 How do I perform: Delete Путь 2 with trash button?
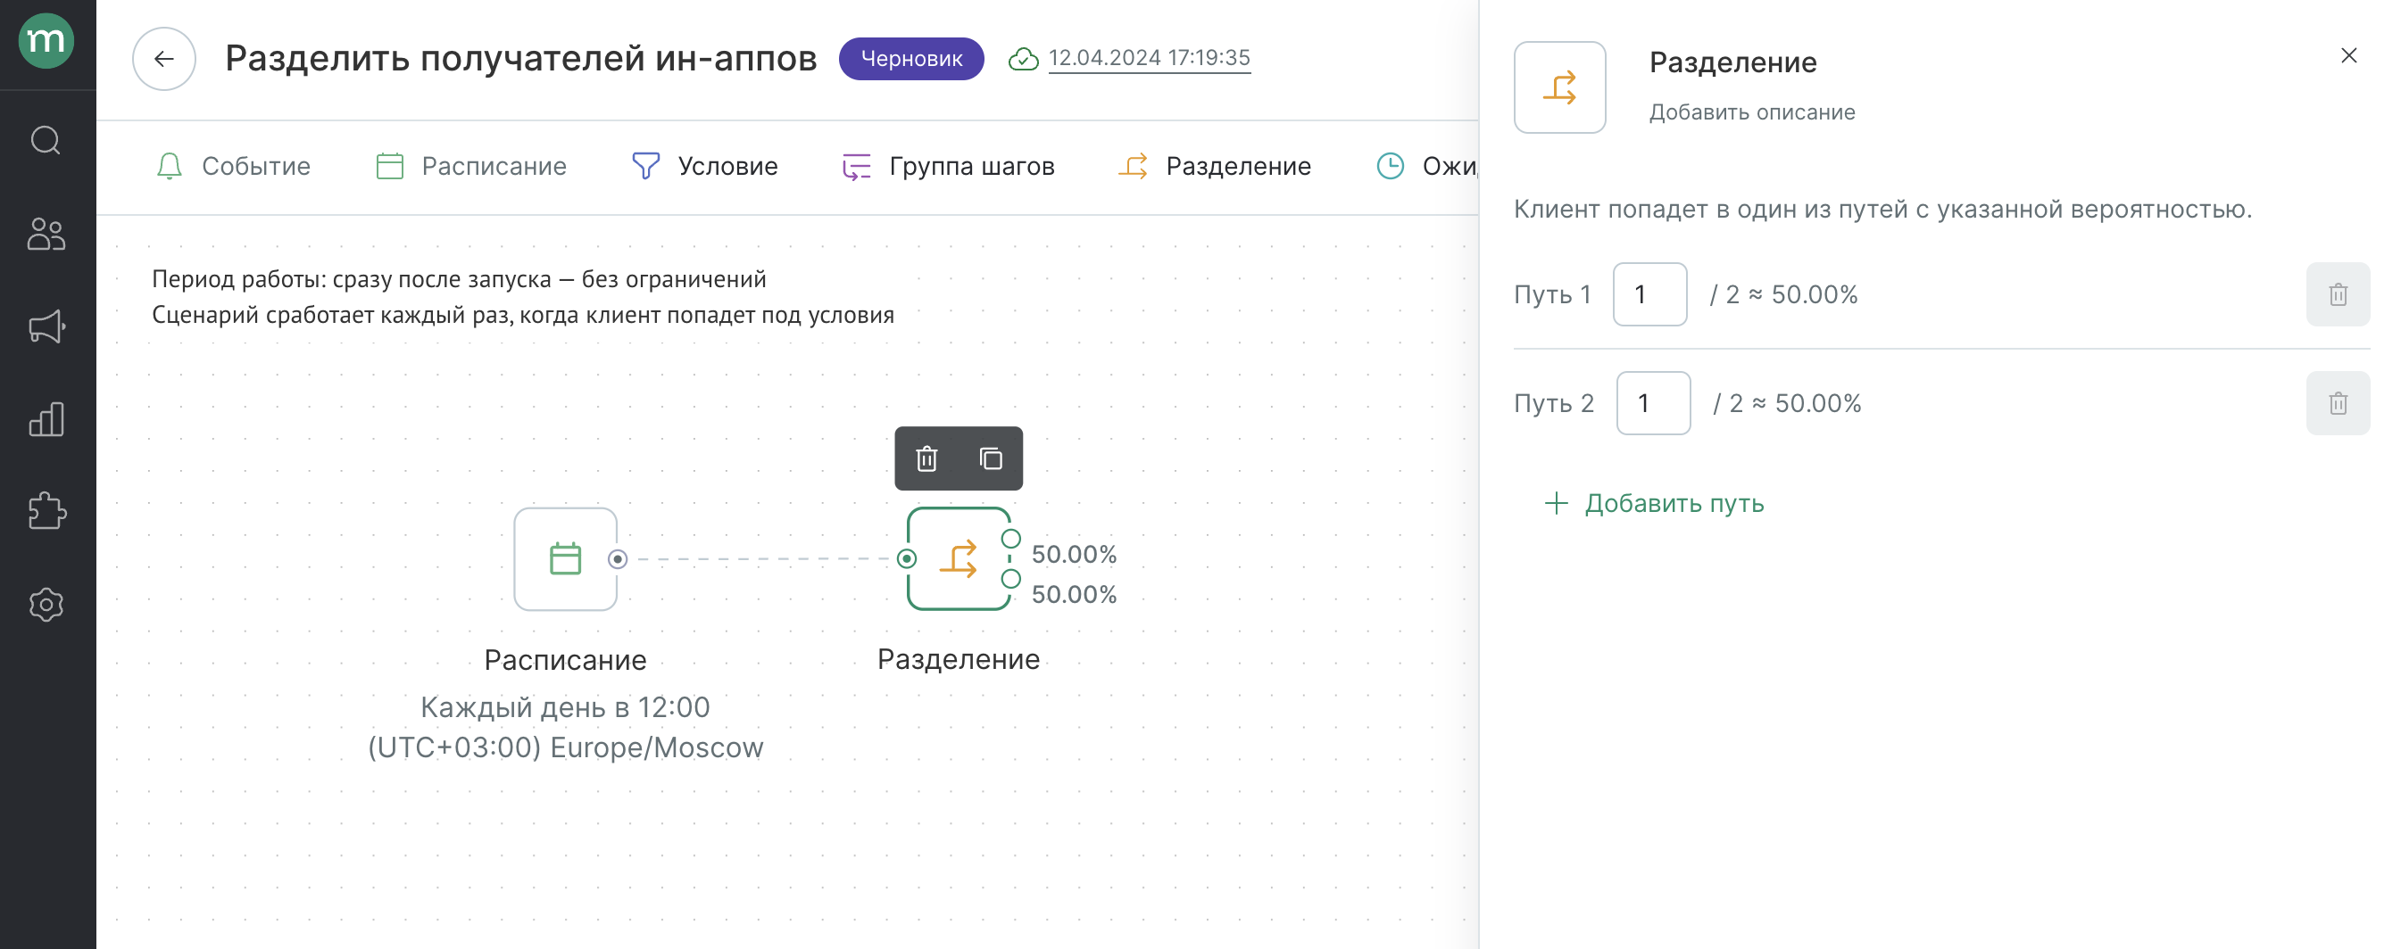2338,404
